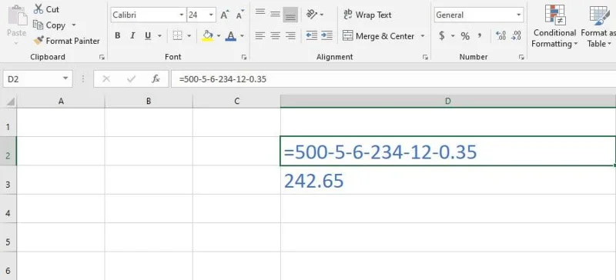Apply Comma Style format
The height and width of the screenshot is (280, 616).
tap(480, 36)
